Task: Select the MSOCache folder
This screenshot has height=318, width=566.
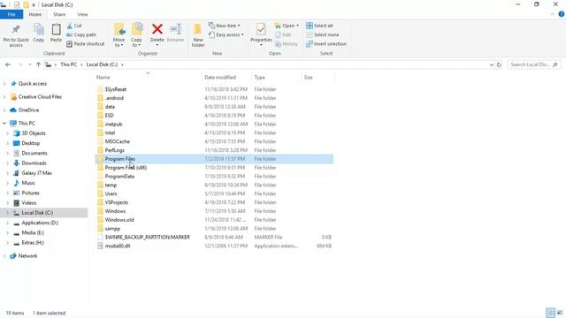Action: [214, 141]
